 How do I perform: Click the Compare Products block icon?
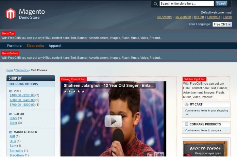coord(186,124)
